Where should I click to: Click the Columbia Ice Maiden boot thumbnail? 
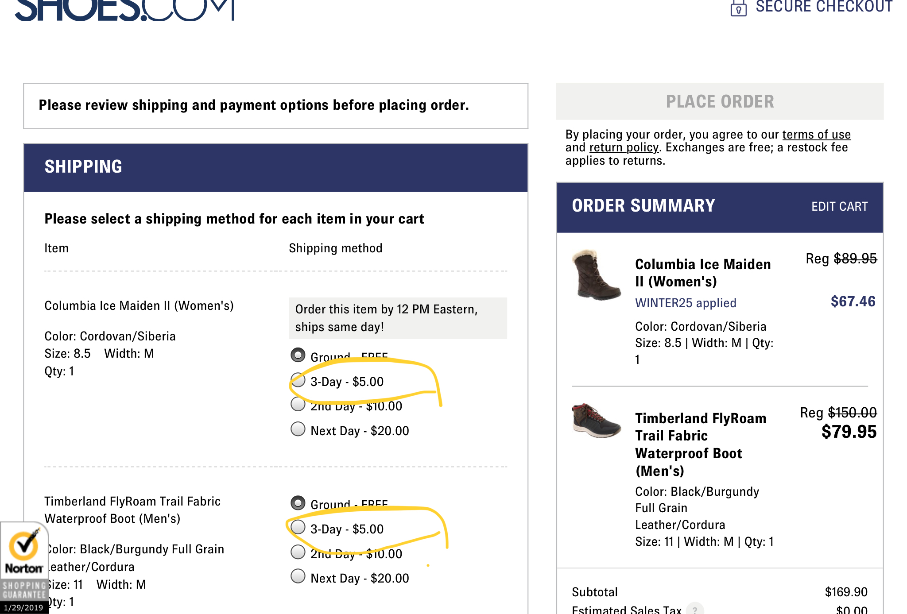(x=596, y=275)
